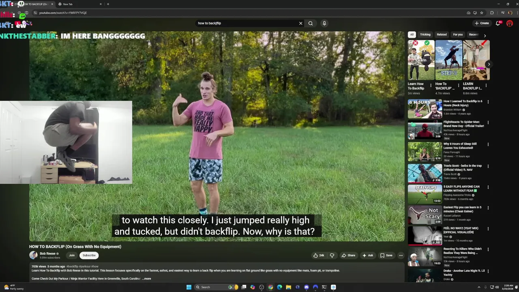This screenshot has height=292, width=519.
Task: Open menu for the Travis Scott video
Action: [488, 166]
